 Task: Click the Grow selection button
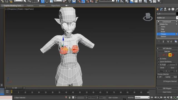pos(172,68)
